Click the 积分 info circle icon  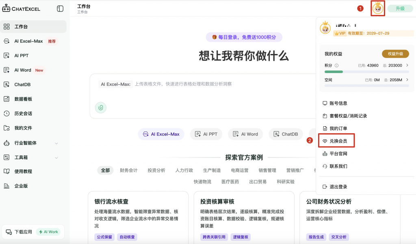pyautogui.click(x=336, y=65)
